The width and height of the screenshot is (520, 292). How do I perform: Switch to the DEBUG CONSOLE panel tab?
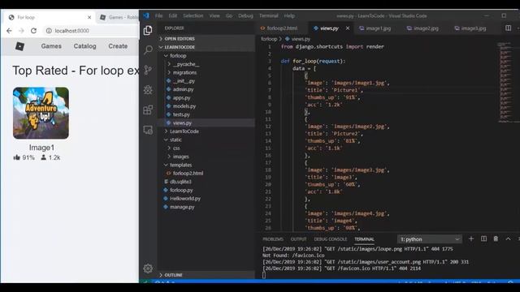click(331, 239)
